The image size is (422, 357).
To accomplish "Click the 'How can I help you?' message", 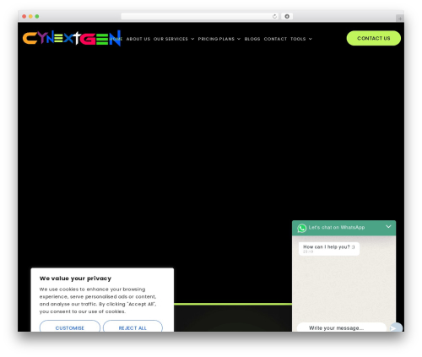I will 329,248.
